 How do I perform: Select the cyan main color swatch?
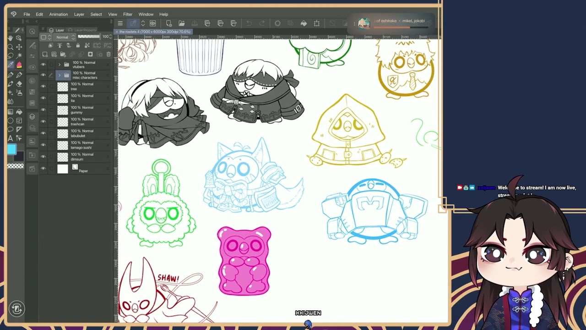pyautogui.click(x=11, y=149)
